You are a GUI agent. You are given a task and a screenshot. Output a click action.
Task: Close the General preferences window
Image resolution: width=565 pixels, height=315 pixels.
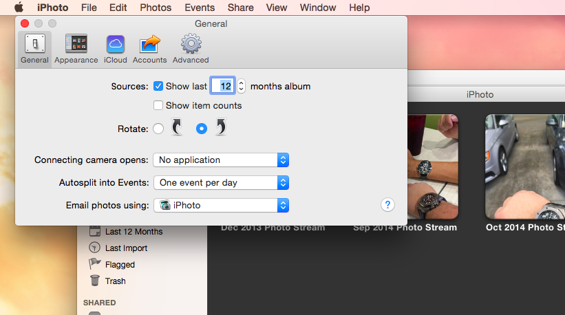[x=25, y=23]
